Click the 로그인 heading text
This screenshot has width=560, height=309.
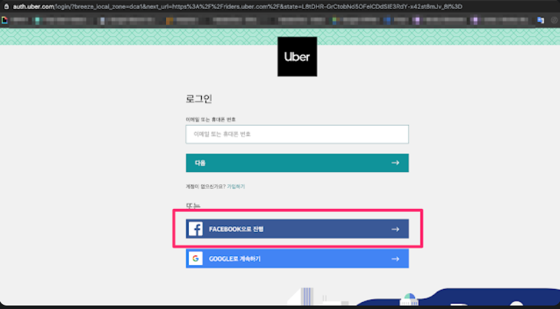pyautogui.click(x=199, y=99)
